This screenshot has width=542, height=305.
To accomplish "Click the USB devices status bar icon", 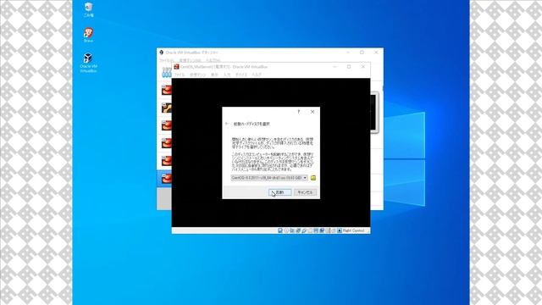I will [x=304, y=230].
